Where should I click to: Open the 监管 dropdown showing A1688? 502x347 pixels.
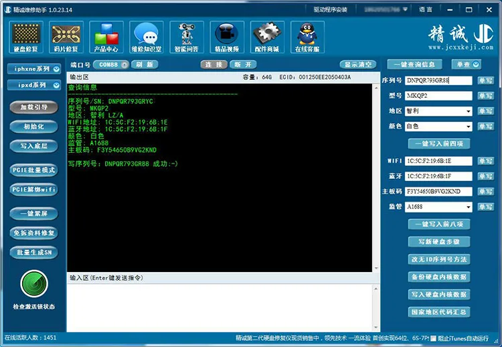[438, 207]
